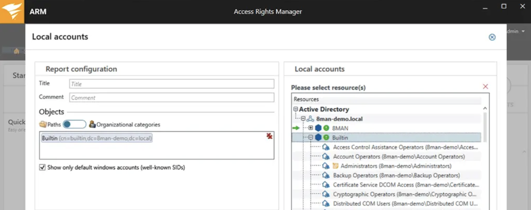
Task: Click the yellow note icon beside Administrators
Action: pos(336,166)
